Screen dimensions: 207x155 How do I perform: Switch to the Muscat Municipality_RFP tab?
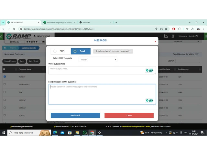58,23
